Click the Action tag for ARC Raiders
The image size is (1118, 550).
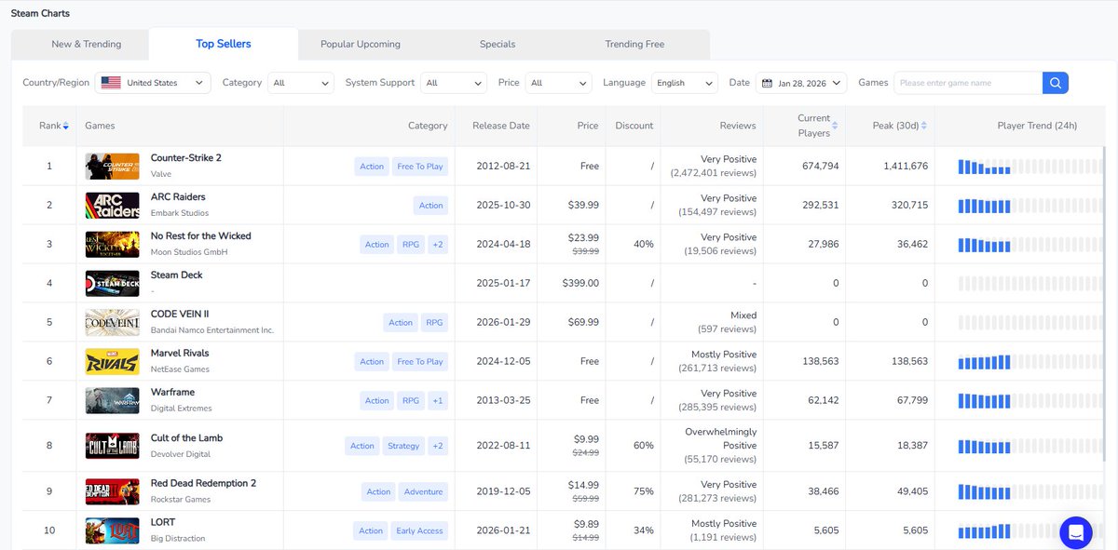[x=431, y=206]
